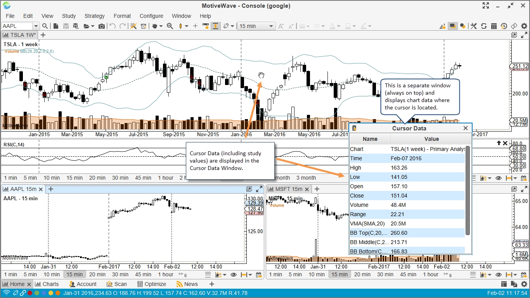Click the clock with dollar icon
This screenshot has width=530, height=298.
coord(504,26)
